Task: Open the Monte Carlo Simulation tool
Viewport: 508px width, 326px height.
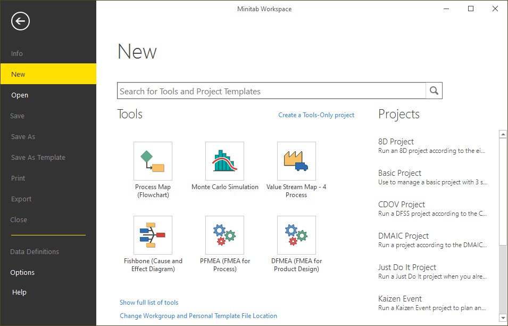Action: [224, 161]
